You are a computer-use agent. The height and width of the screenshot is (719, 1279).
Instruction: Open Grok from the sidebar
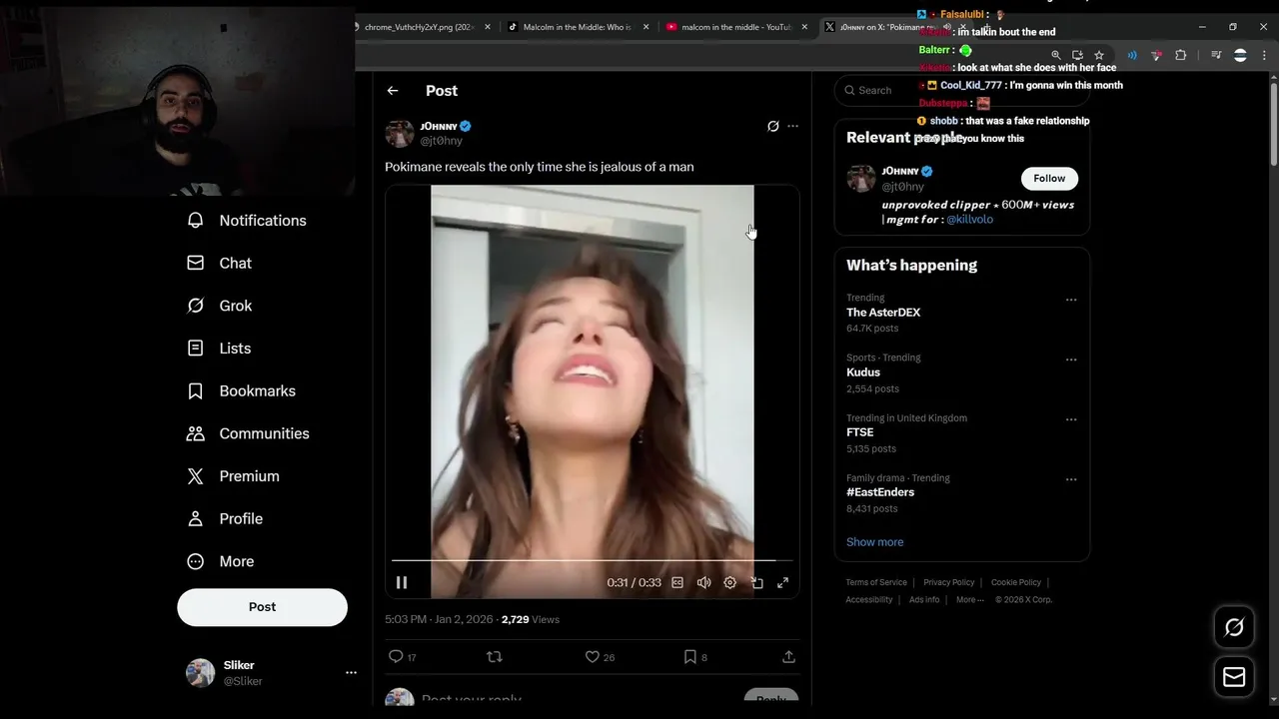pyautogui.click(x=219, y=306)
